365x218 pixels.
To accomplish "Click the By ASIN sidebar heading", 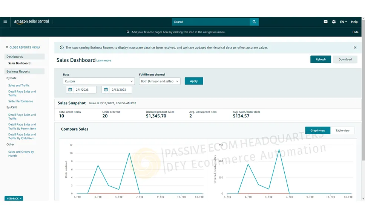I will [11, 107].
